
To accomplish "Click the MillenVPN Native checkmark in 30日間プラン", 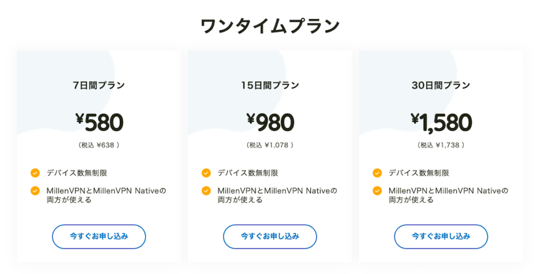I will pyautogui.click(x=377, y=190).
